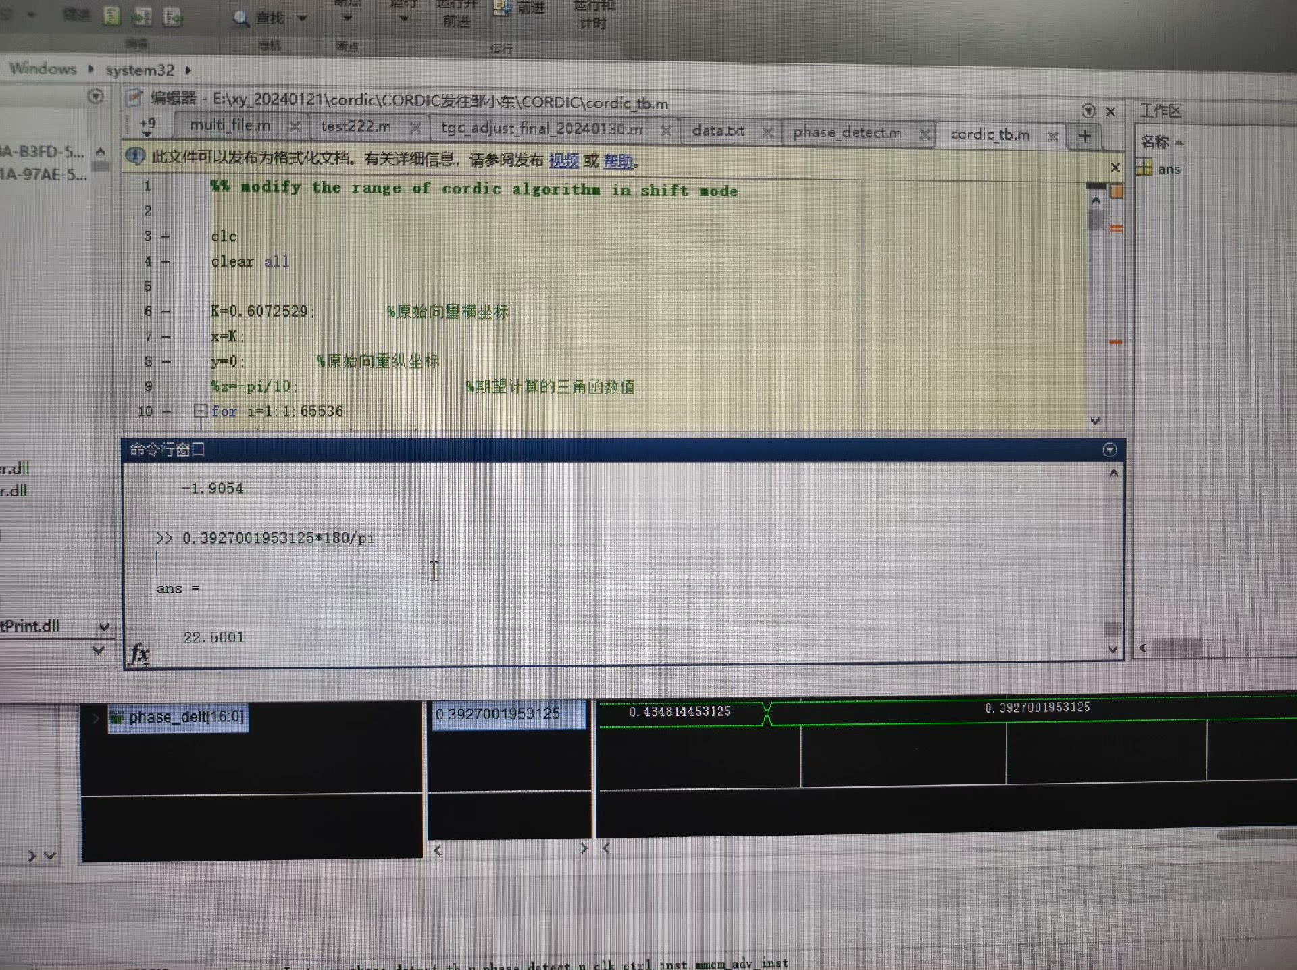The image size is (1297, 970).
Task: Click the increase indent icon
Action: point(143,16)
